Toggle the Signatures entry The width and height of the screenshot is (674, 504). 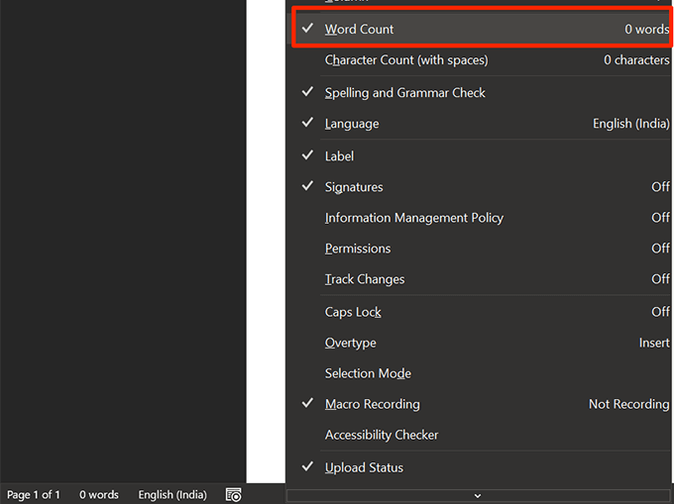(x=354, y=187)
